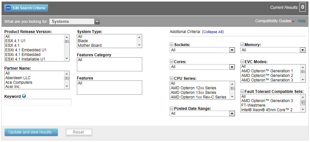Viewport: 310px width, 142px height.
Task: Click Update and view results button
Action: 31,132
